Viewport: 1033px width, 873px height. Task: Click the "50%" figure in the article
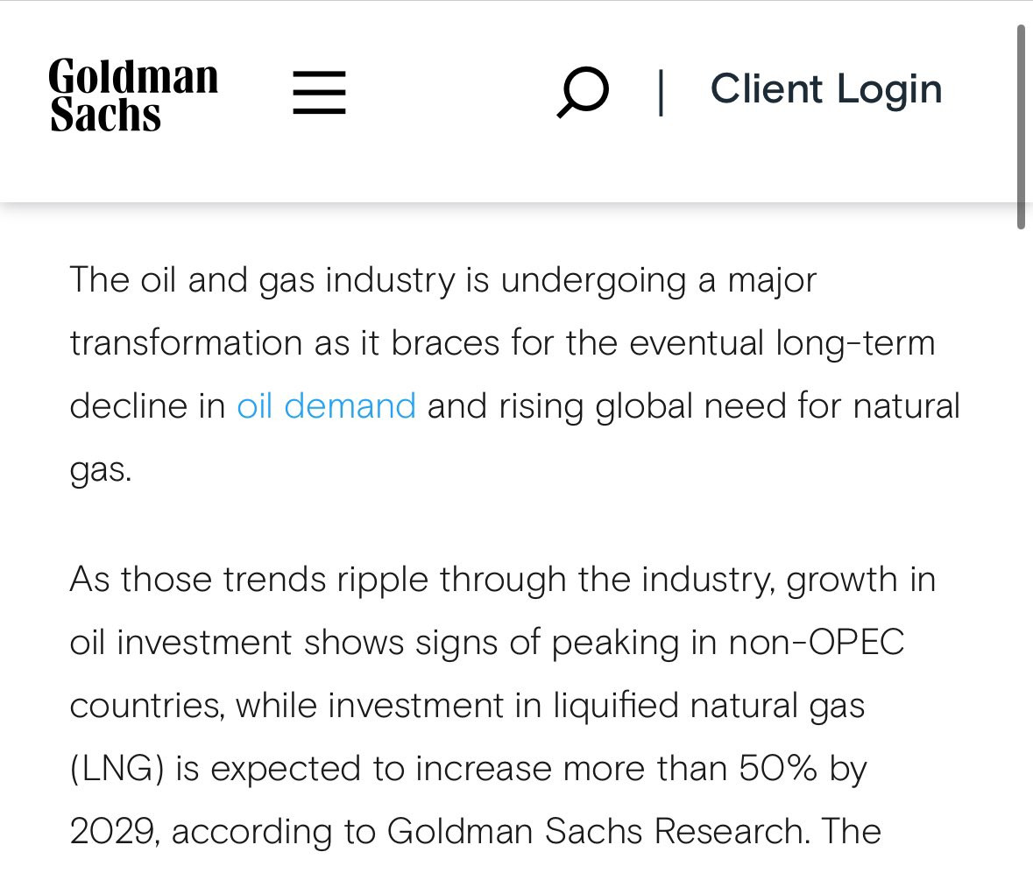[x=778, y=768]
